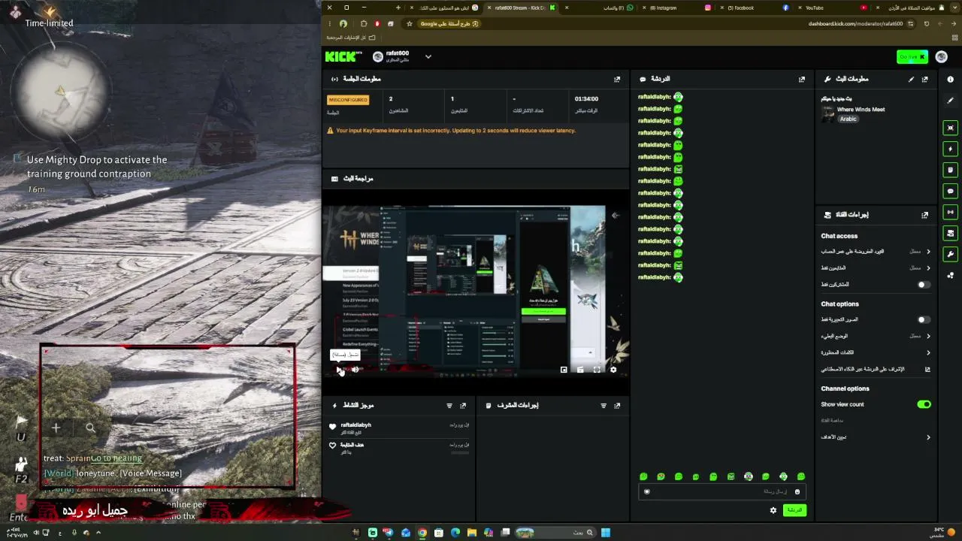Click the chat message input field
Viewport: 962px width, 541px height.
coord(721,491)
